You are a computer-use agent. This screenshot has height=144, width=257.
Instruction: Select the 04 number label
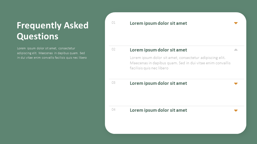click(114, 110)
